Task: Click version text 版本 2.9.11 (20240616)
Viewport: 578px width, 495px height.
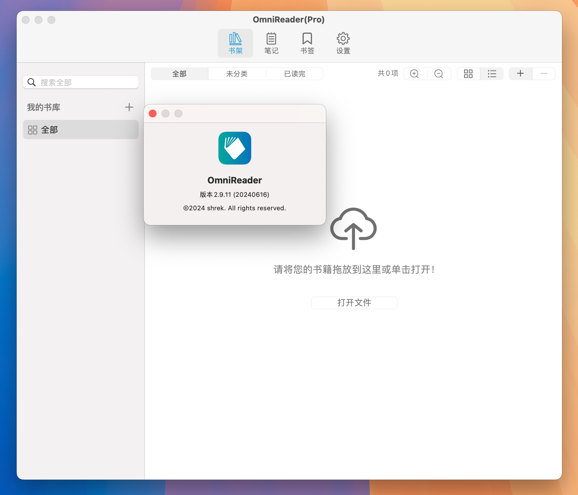Action: pyautogui.click(x=234, y=195)
